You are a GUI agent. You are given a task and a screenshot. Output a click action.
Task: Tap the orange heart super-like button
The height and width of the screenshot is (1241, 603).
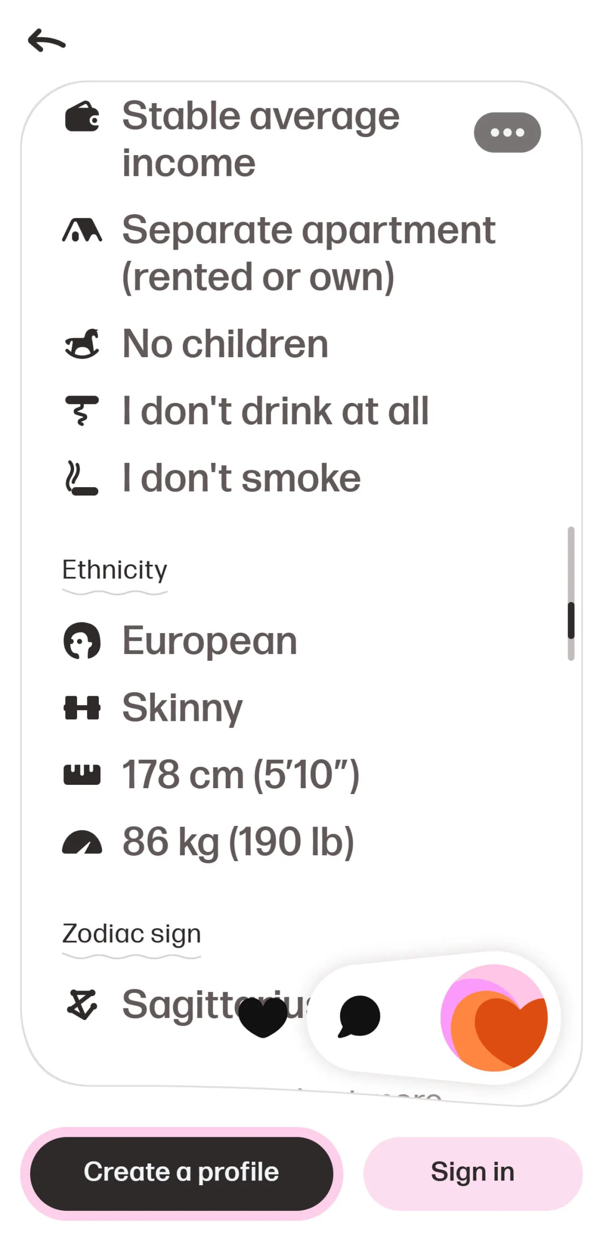494,1017
